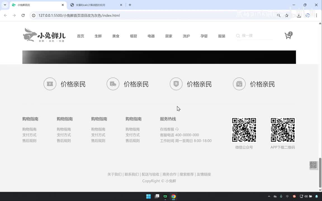The width and height of the screenshot is (322, 201).
Task: Switch to the 变量和calc计算函数的应用 tab
Action: coord(96,5)
